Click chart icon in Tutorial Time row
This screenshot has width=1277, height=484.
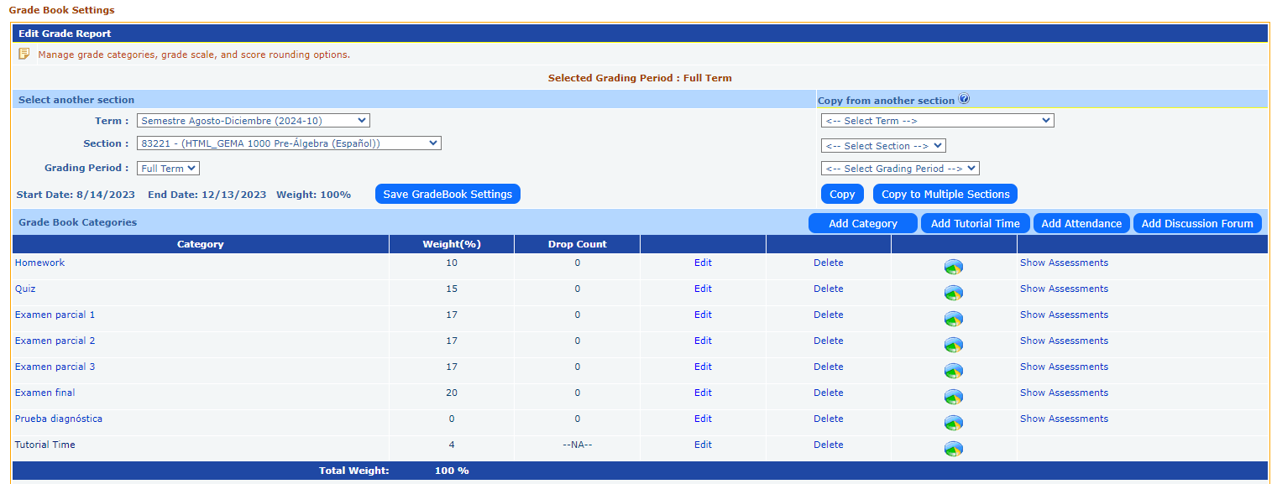pos(953,449)
